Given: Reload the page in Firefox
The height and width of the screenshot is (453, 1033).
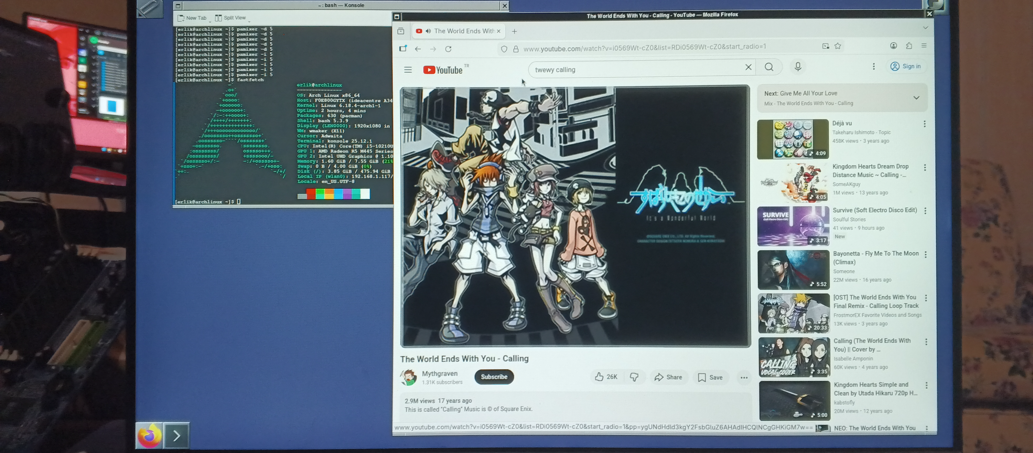Looking at the screenshot, I should click(x=448, y=49).
